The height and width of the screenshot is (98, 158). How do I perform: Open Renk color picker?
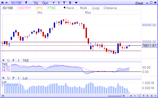[69, 8]
